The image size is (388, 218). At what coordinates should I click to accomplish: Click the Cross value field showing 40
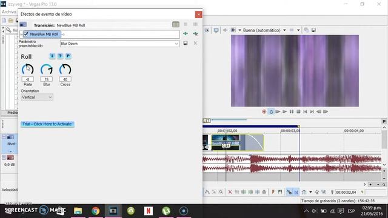[65, 79]
